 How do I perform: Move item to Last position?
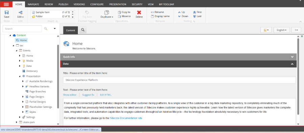tap(197, 16)
